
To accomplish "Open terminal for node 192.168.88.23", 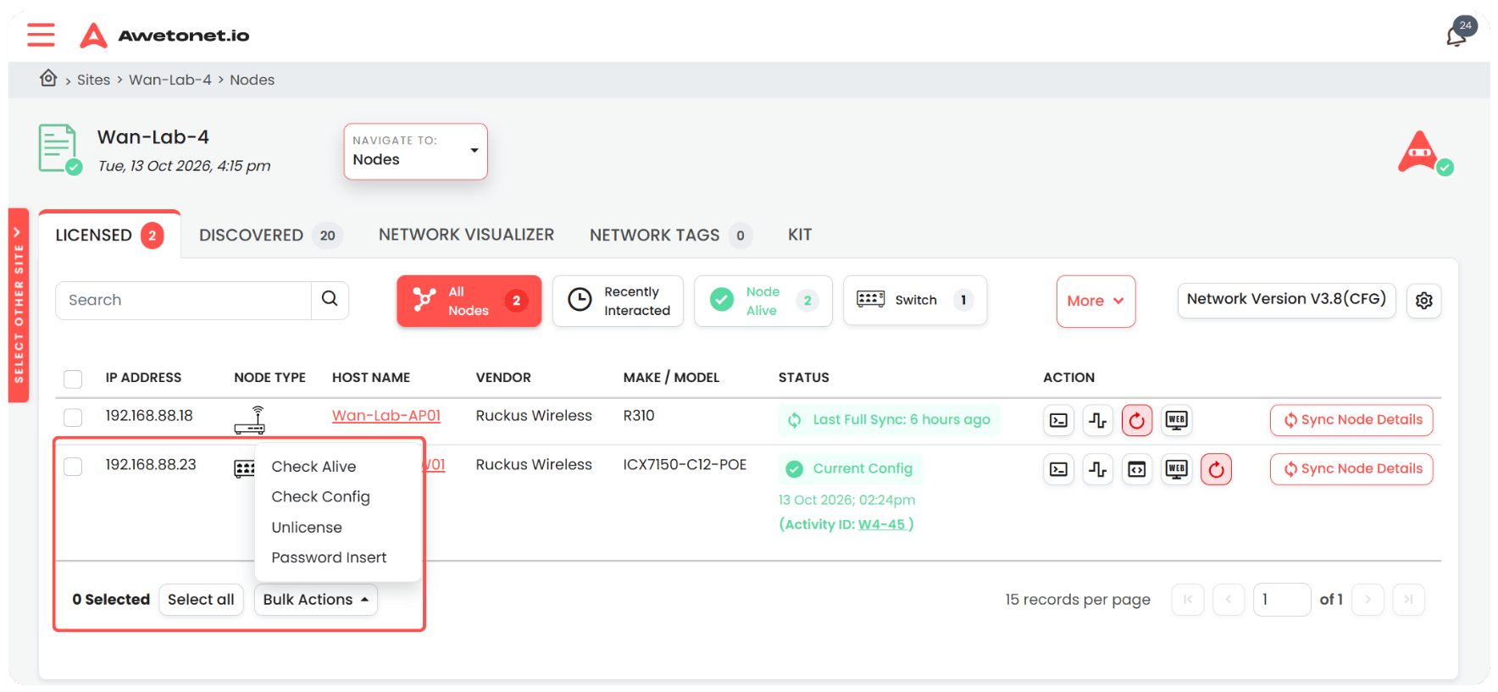I will 1058,469.
